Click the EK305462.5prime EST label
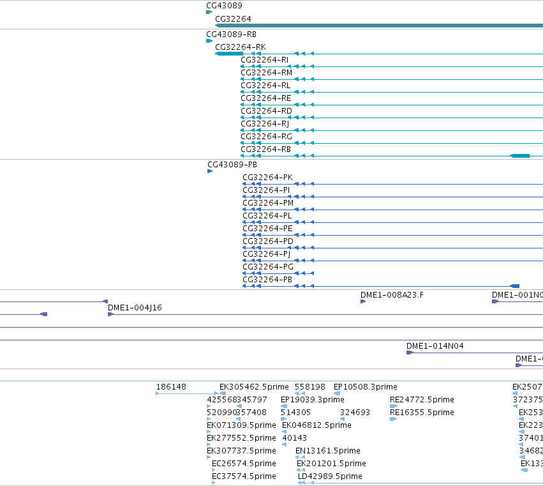 point(254,387)
